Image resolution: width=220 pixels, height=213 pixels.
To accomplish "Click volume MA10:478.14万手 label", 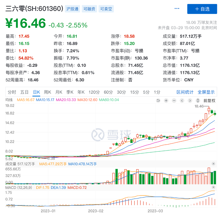I will (83, 164).
